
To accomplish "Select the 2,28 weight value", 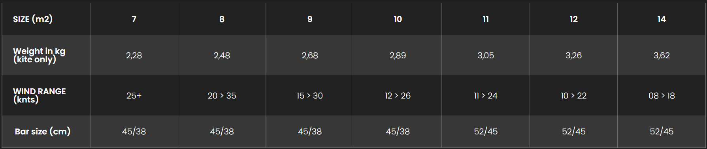I will point(134,56).
